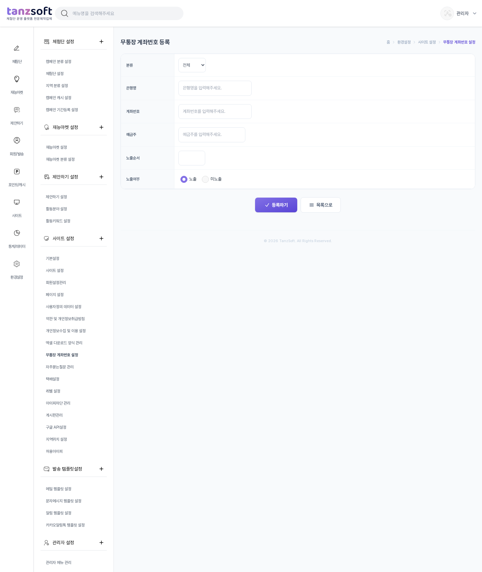Screen dimensions: 482x572
Task: Expand the 관리자 account menu chevron
Action: point(475,13)
